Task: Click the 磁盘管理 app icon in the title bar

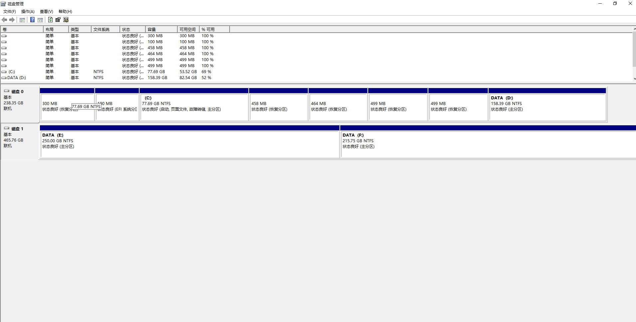Action: tap(3, 4)
